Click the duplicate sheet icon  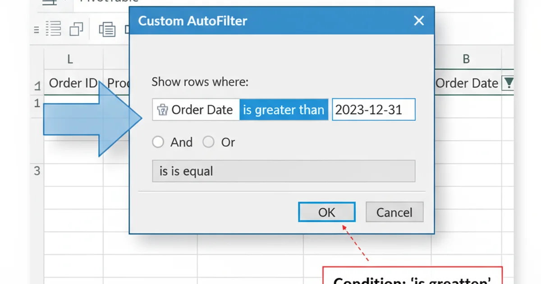click(x=77, y=29)
